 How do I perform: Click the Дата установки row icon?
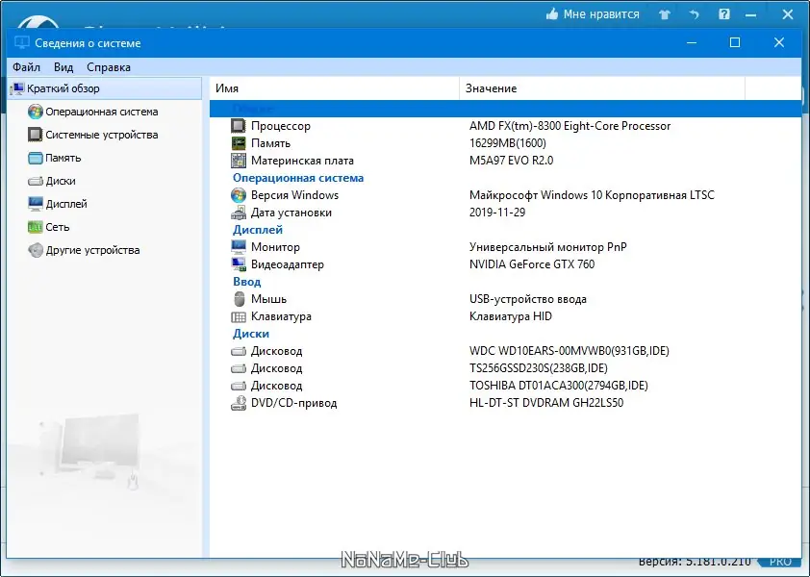coord(239,213)
